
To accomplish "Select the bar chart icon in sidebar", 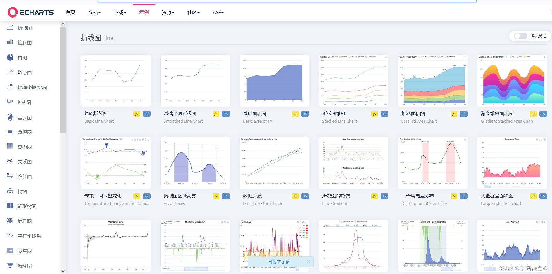I will coord(10,42).
